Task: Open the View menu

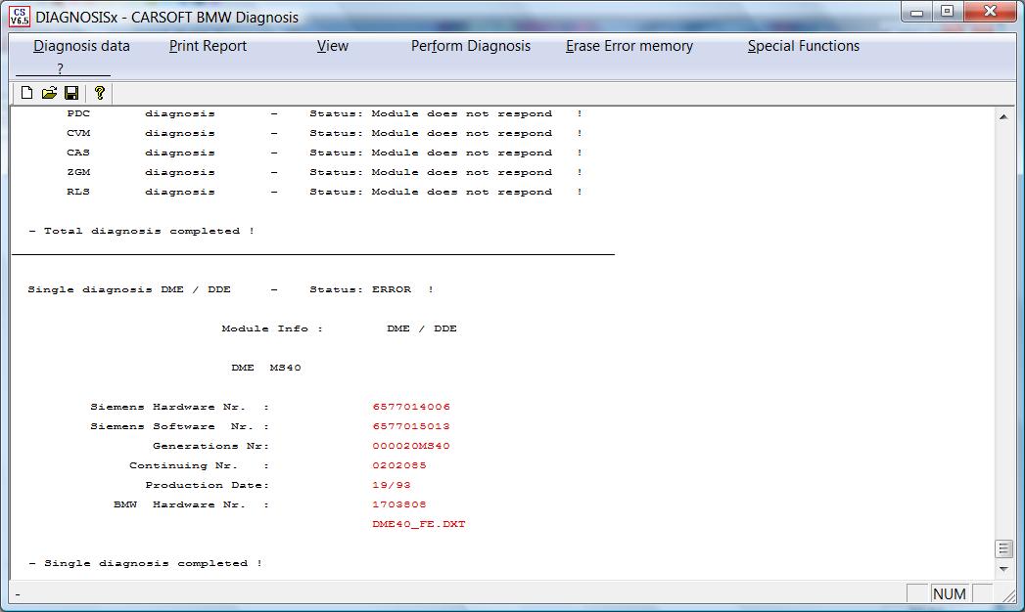Action: click(x=333, y=46)
